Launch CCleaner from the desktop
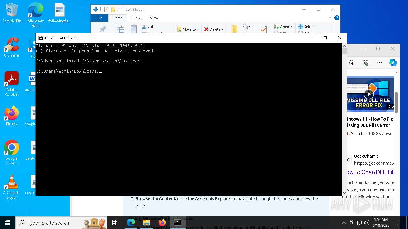 [11, 47]
